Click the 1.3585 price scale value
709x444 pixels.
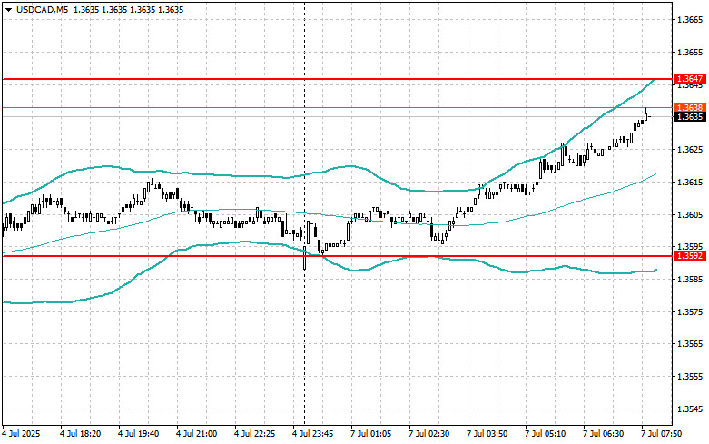[691, 280]
